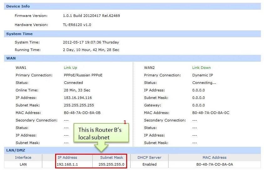Select WAN1 IP address 183.16.194.116
264x170 pixels.
click(x=78, y=98)
